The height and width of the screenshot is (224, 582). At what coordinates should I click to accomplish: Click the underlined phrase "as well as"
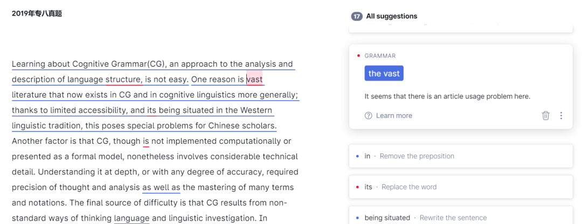[x=161, y=187]
